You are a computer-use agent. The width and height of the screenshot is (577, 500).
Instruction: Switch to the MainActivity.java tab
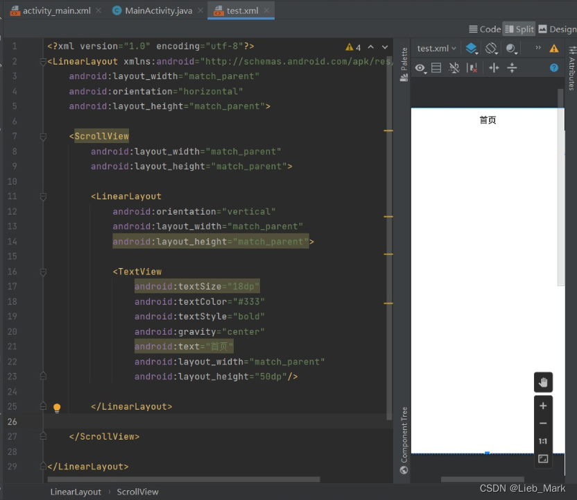click(158, 10)
